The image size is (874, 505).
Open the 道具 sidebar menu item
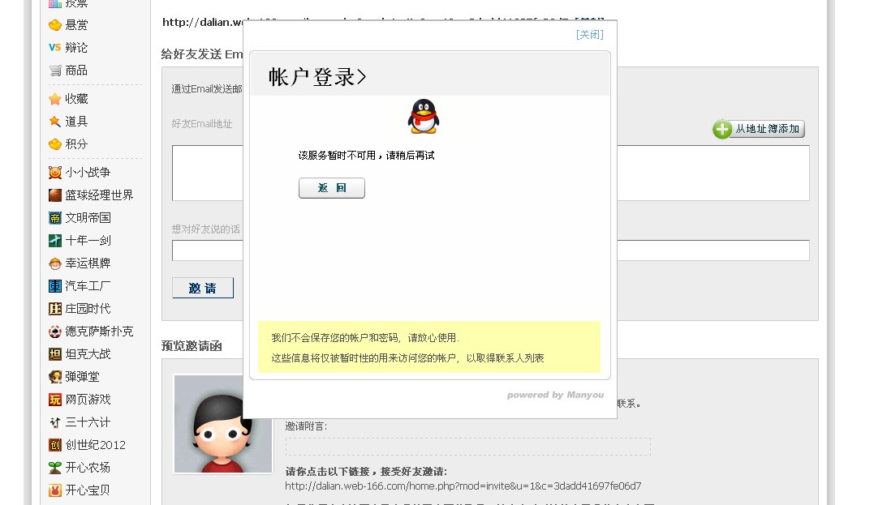click(76, 122)
